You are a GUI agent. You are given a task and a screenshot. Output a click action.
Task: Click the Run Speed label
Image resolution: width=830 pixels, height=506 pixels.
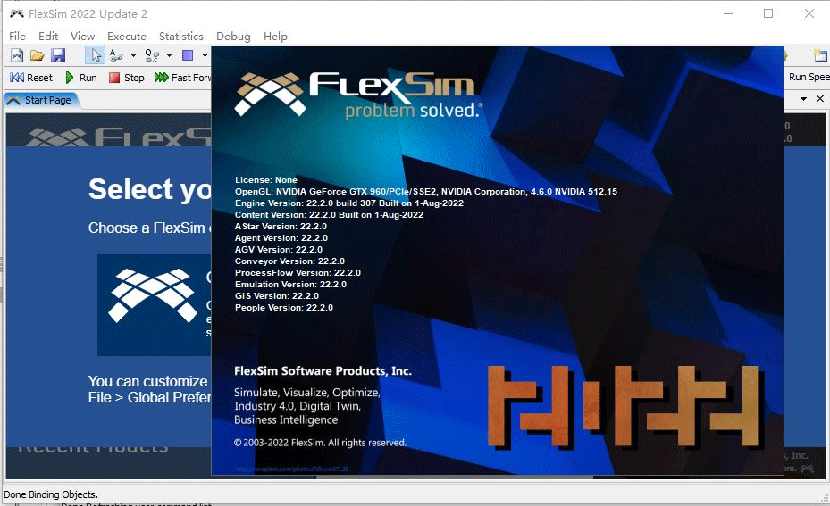click(x=809, y=78)
